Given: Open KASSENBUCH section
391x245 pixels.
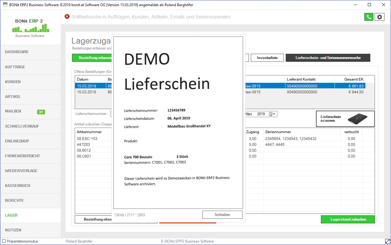Looking at the screenshot, I should pyautogui.click(x=30, y=186).
